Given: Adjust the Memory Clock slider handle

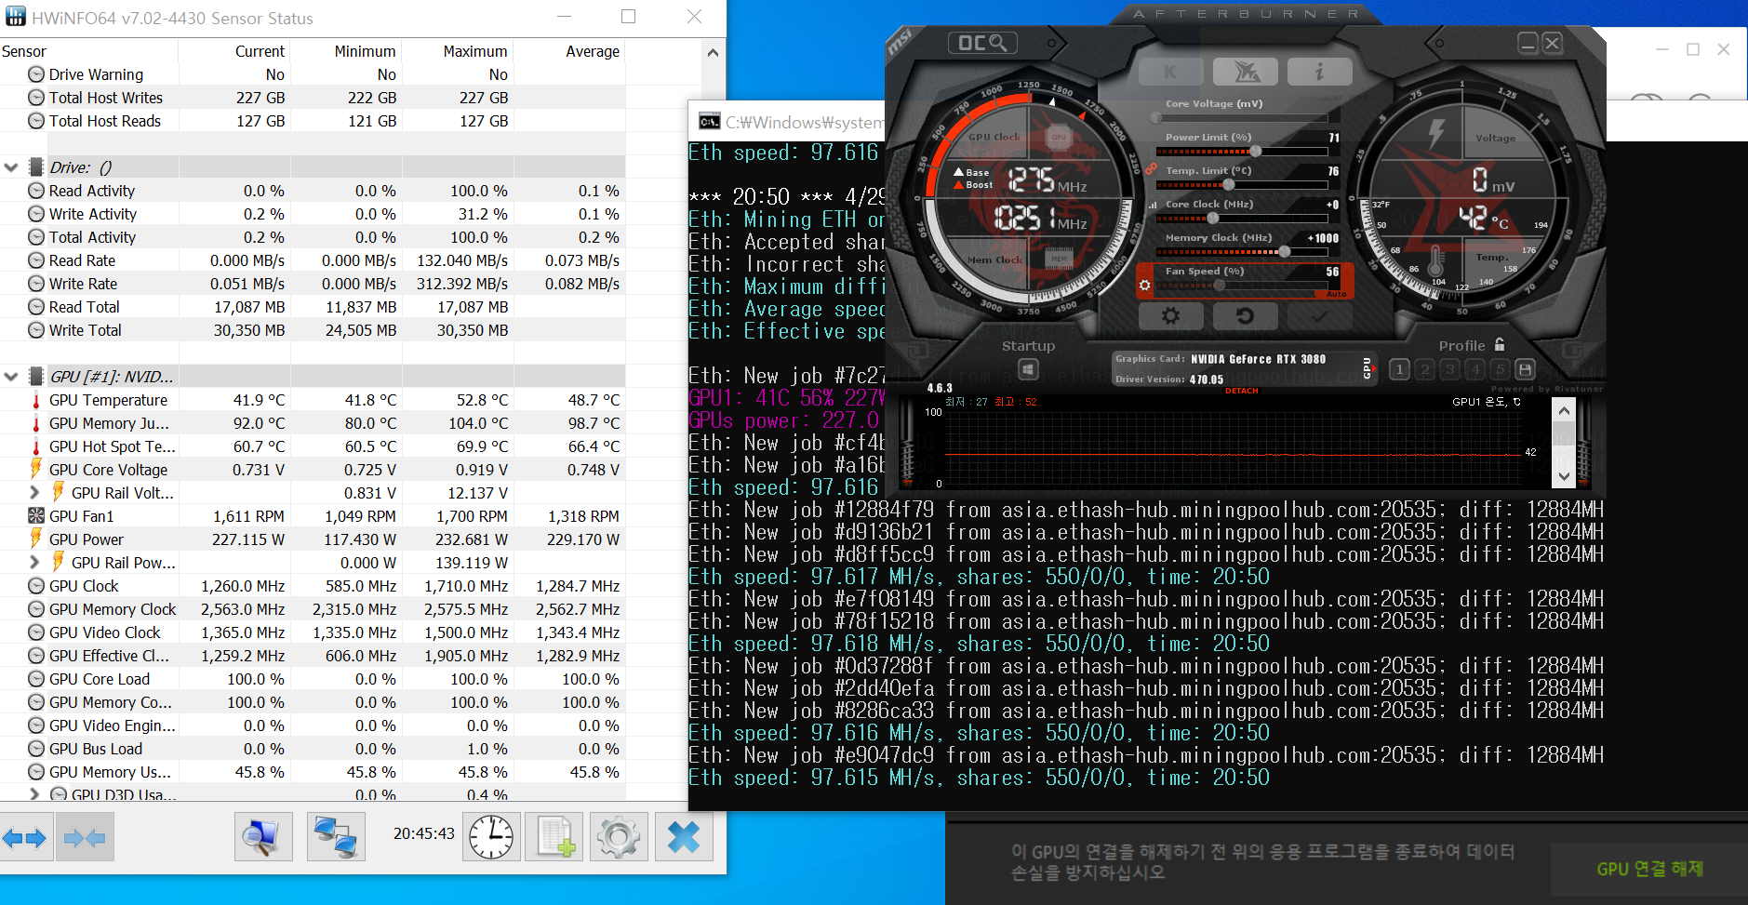Looking at the screenshot, I should click(1285, 251).
